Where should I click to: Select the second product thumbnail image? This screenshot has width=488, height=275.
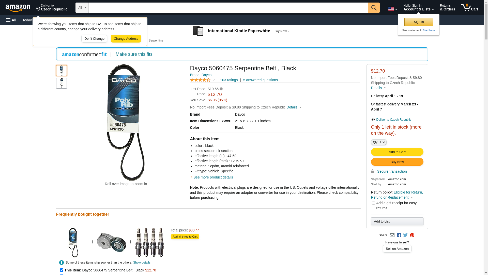coord(62,83)
